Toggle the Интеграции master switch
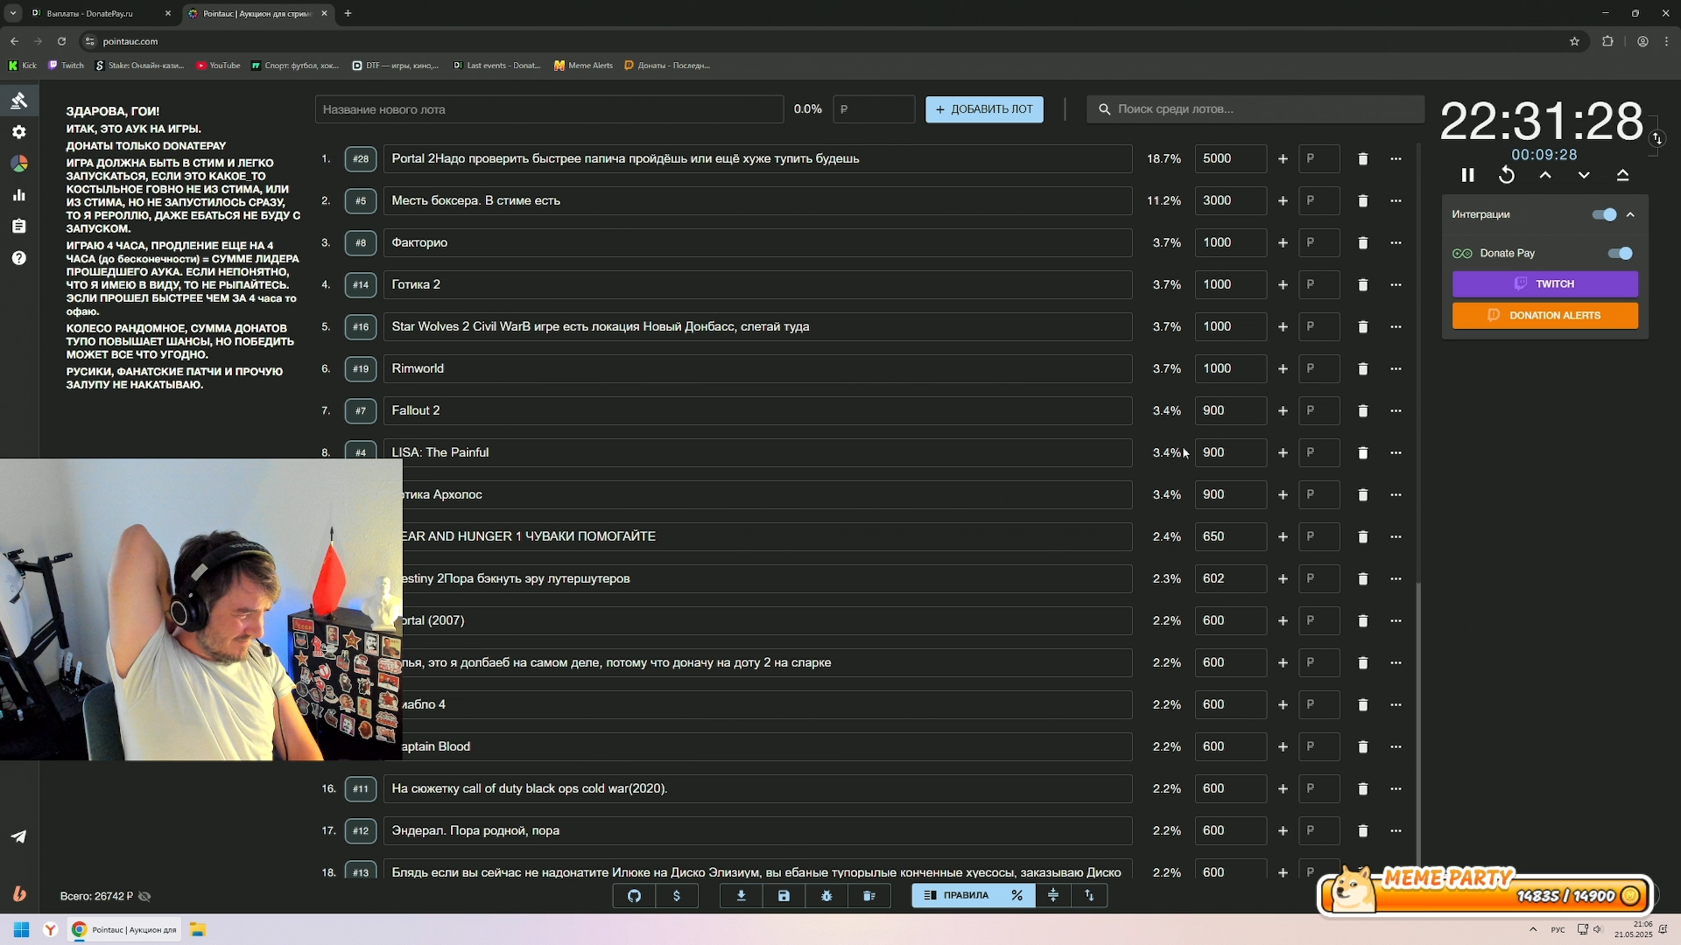The width and height of the screenshot is (1681, 945). 1605,214
